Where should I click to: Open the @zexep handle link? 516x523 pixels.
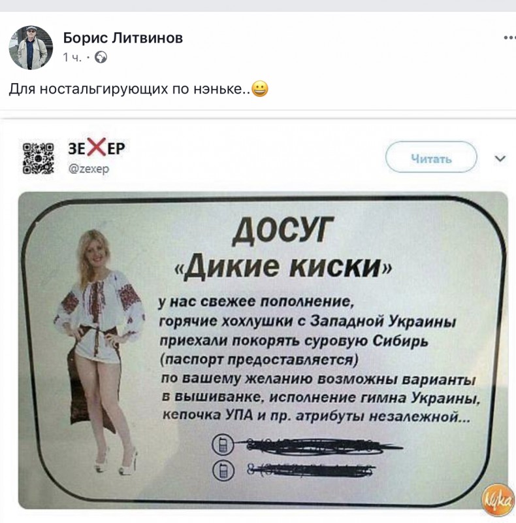pyautogui.click(x=89, y=169)
